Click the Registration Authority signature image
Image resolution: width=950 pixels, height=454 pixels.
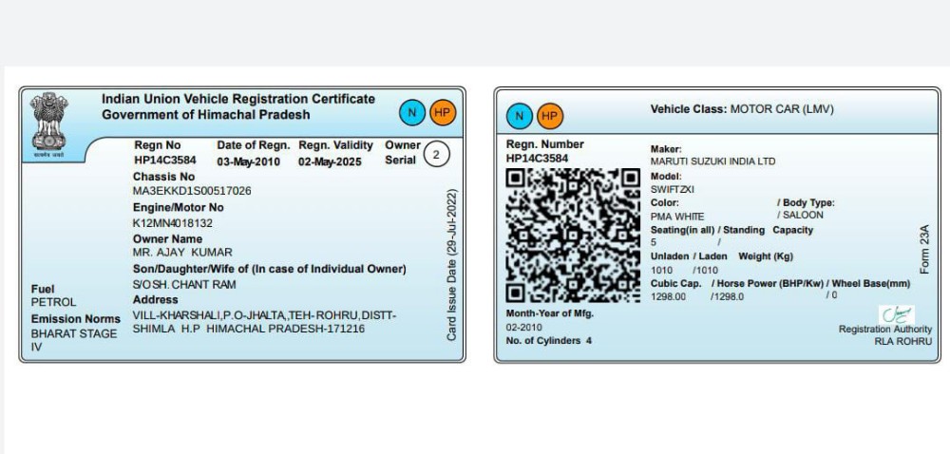point(897,314)
